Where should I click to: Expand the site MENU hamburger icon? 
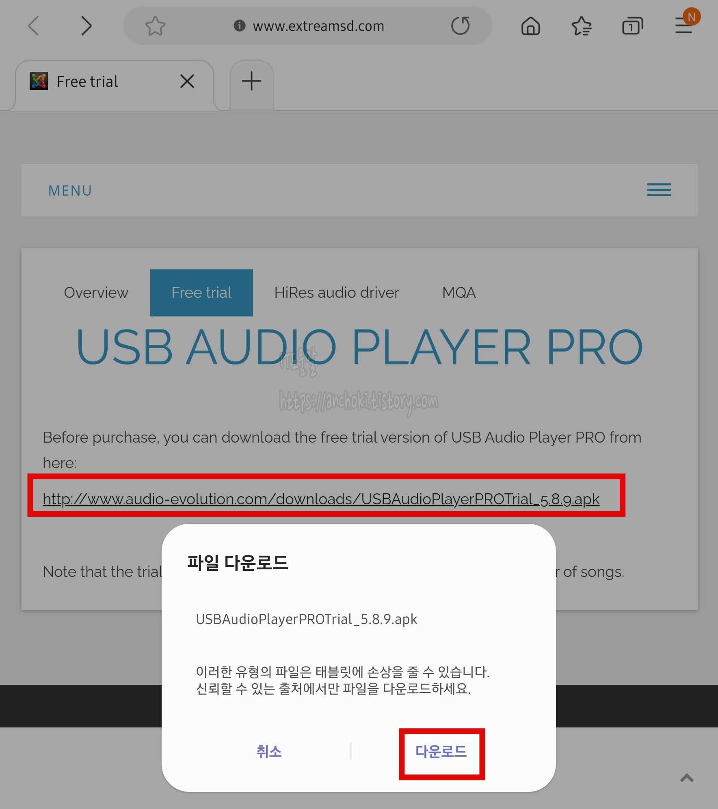659,190
